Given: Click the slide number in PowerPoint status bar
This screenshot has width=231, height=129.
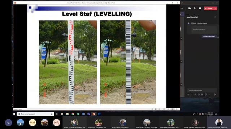Looking at the screenshot, I should [18, 109].
